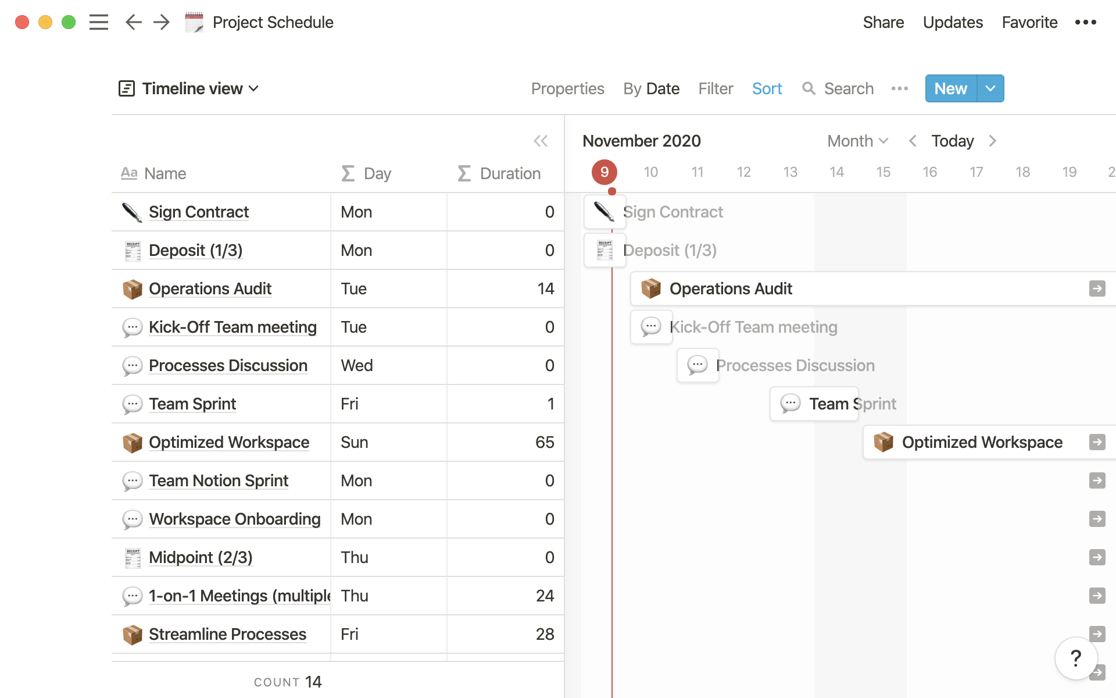This screenshot has height=698, width=1116.
Task: Click the Sign Contract pencil icon
Action: 131,212
